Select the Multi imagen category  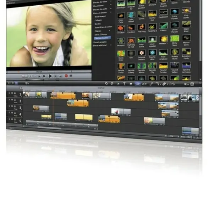[x=100, y=16]
